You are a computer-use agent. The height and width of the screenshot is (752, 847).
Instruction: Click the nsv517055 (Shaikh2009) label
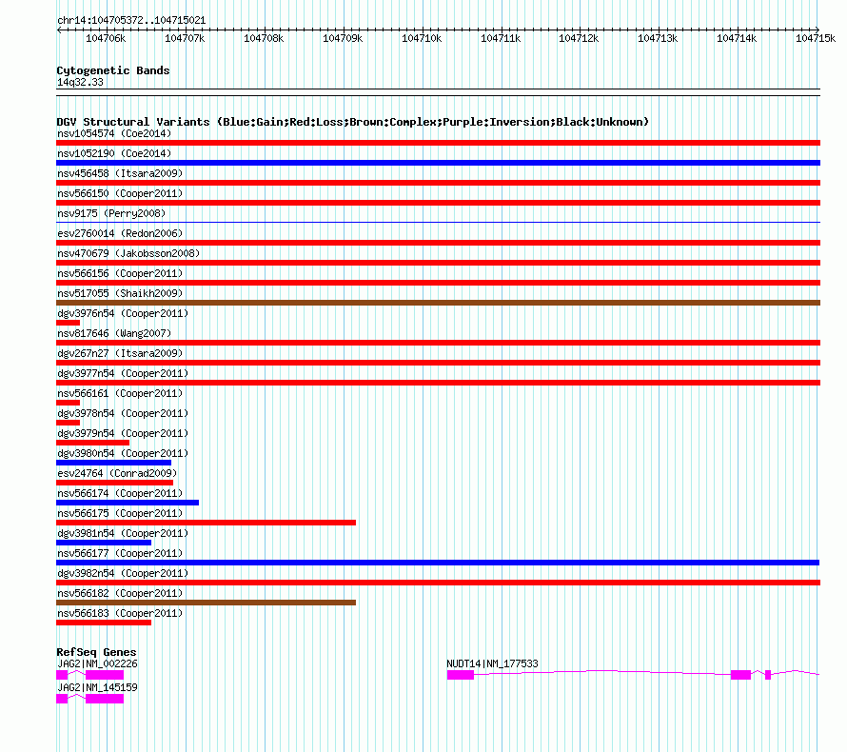coord(120,293)
